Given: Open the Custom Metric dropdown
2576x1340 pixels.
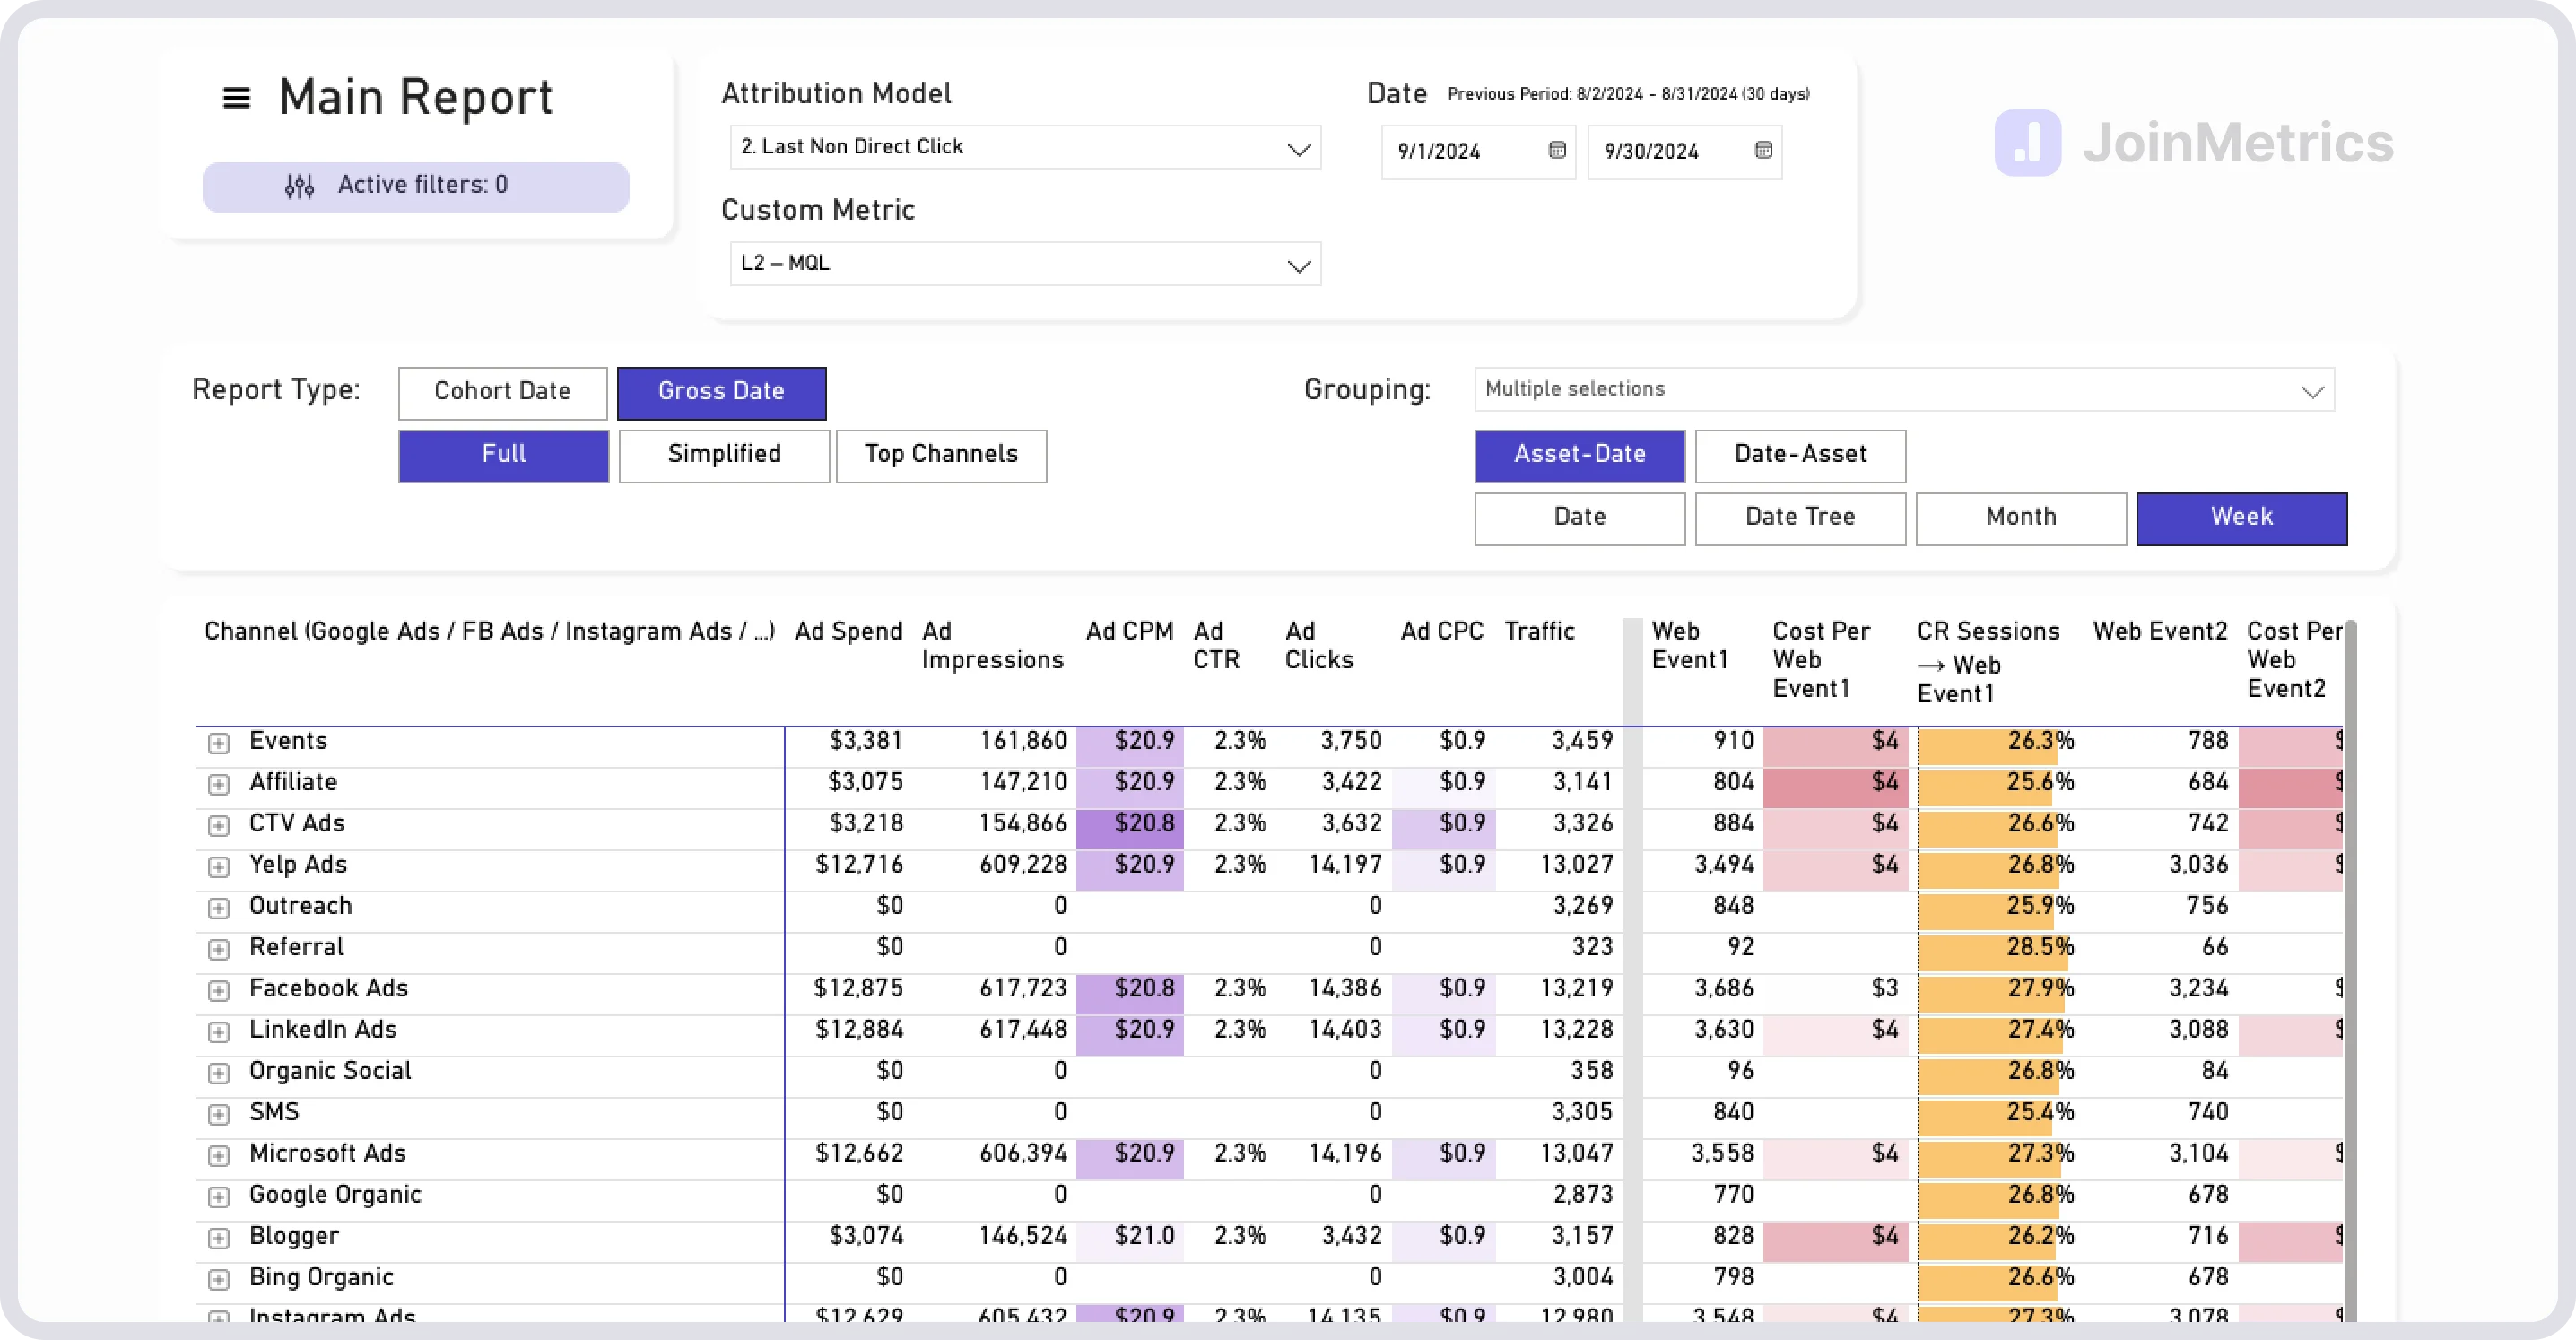Looking at the screenshot, I should click(x=1025, y=264).
